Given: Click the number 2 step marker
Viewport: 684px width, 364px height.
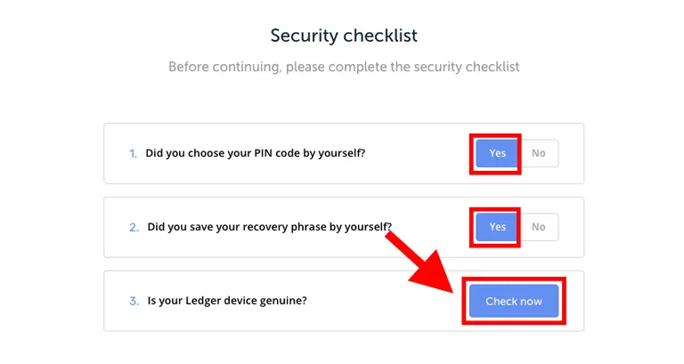Looking at the screenshot, I should pos(134,227).
